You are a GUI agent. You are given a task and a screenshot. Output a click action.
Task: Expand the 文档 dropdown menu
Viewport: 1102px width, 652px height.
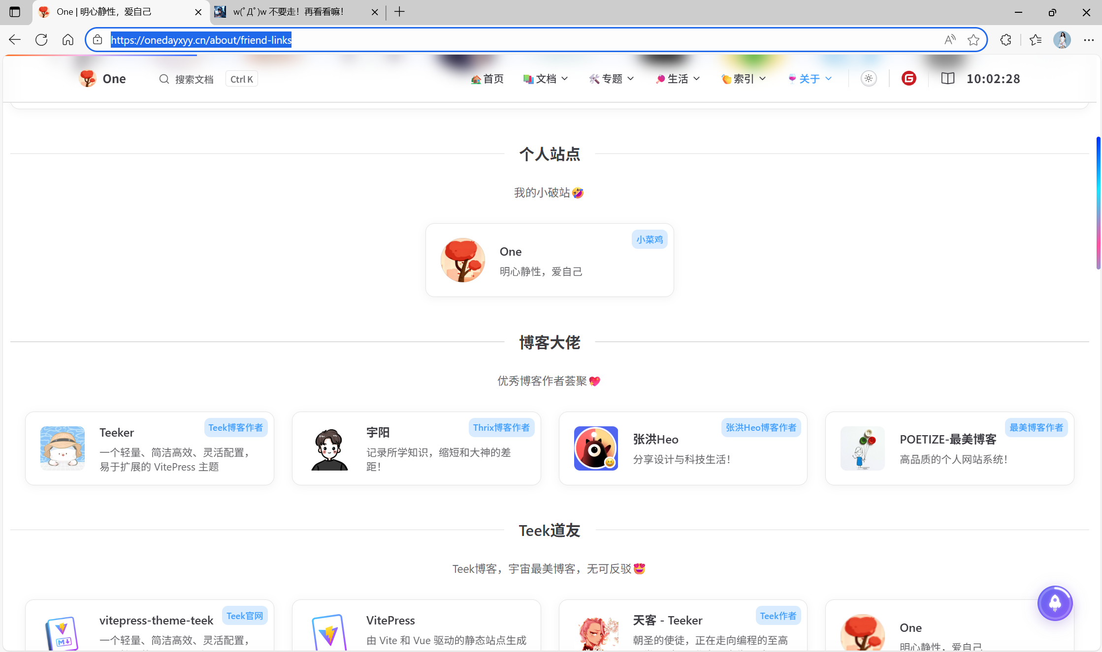click(546, 79)
